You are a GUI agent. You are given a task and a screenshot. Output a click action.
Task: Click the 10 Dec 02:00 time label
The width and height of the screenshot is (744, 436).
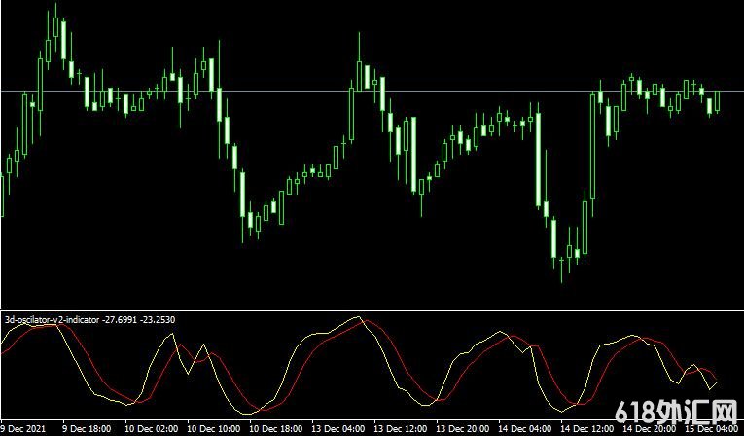pos(152,428)
